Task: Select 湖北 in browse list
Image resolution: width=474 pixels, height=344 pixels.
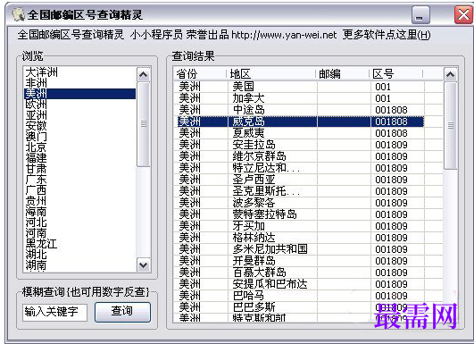Action: (x=79, y=255)
